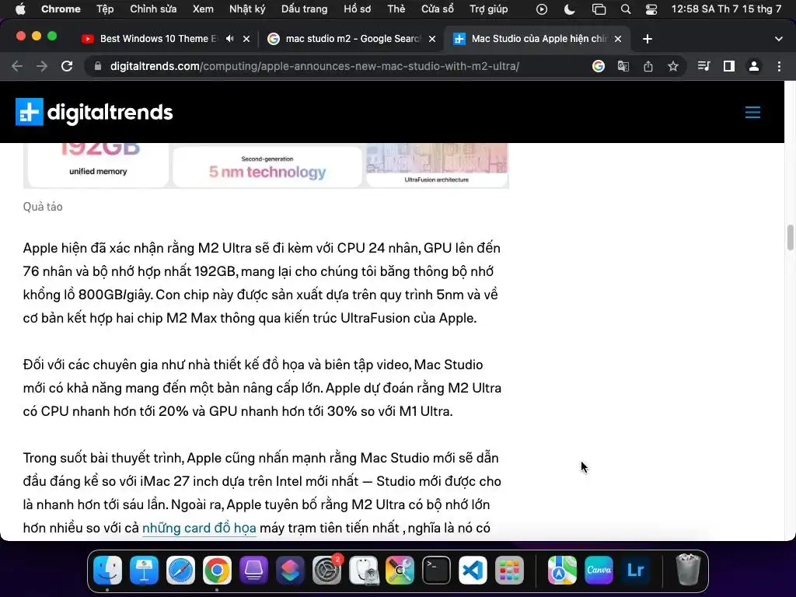Open Google Translate page icon
Viewport: 796px width, 597px height.
[x=623, y=66]
